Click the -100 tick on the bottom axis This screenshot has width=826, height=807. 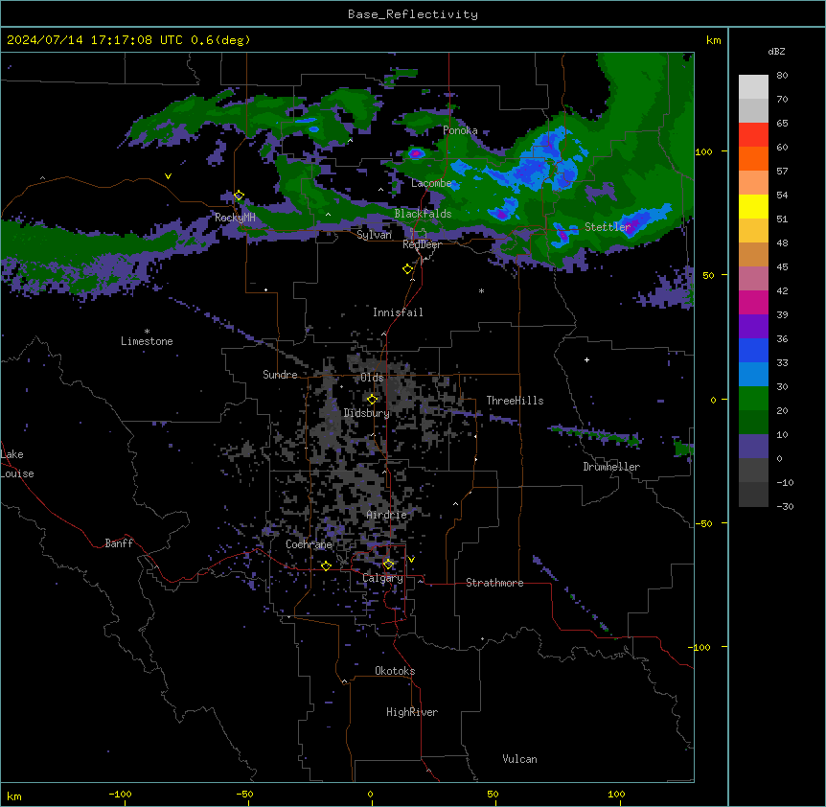click(x=120, y=795)
